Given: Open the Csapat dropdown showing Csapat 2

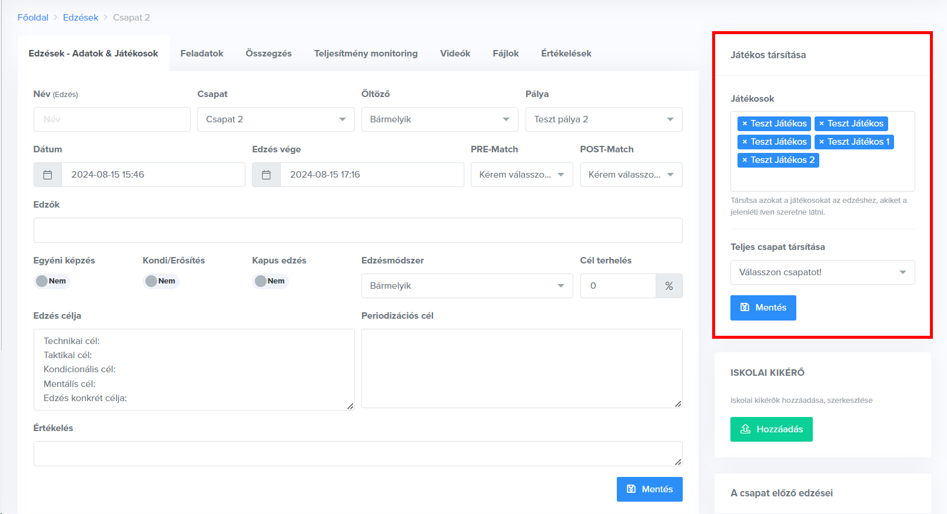Looking at the screenshot, I should (275, 119).
